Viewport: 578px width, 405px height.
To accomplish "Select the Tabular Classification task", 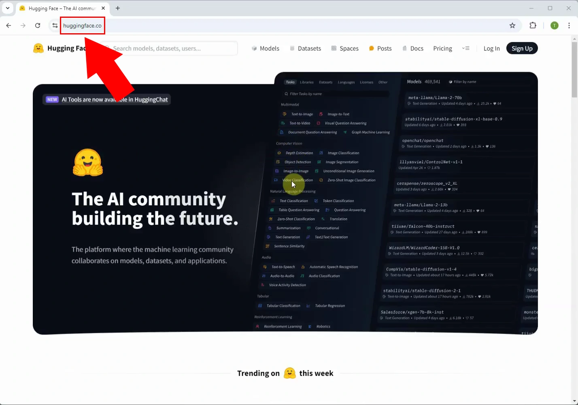I will (x=279, y=306).
